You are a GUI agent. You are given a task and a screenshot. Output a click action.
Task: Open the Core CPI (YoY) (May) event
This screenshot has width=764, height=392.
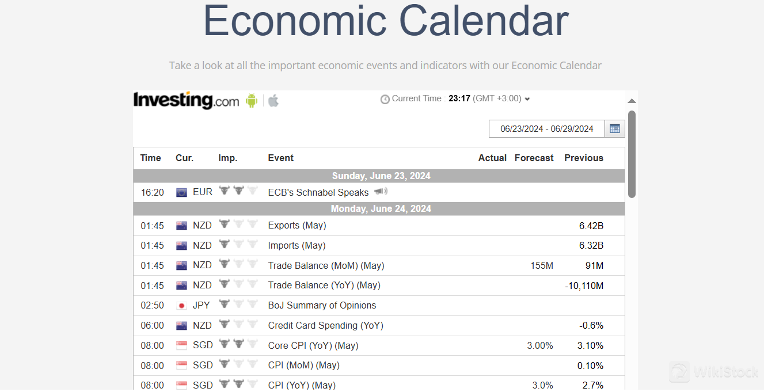313,346
